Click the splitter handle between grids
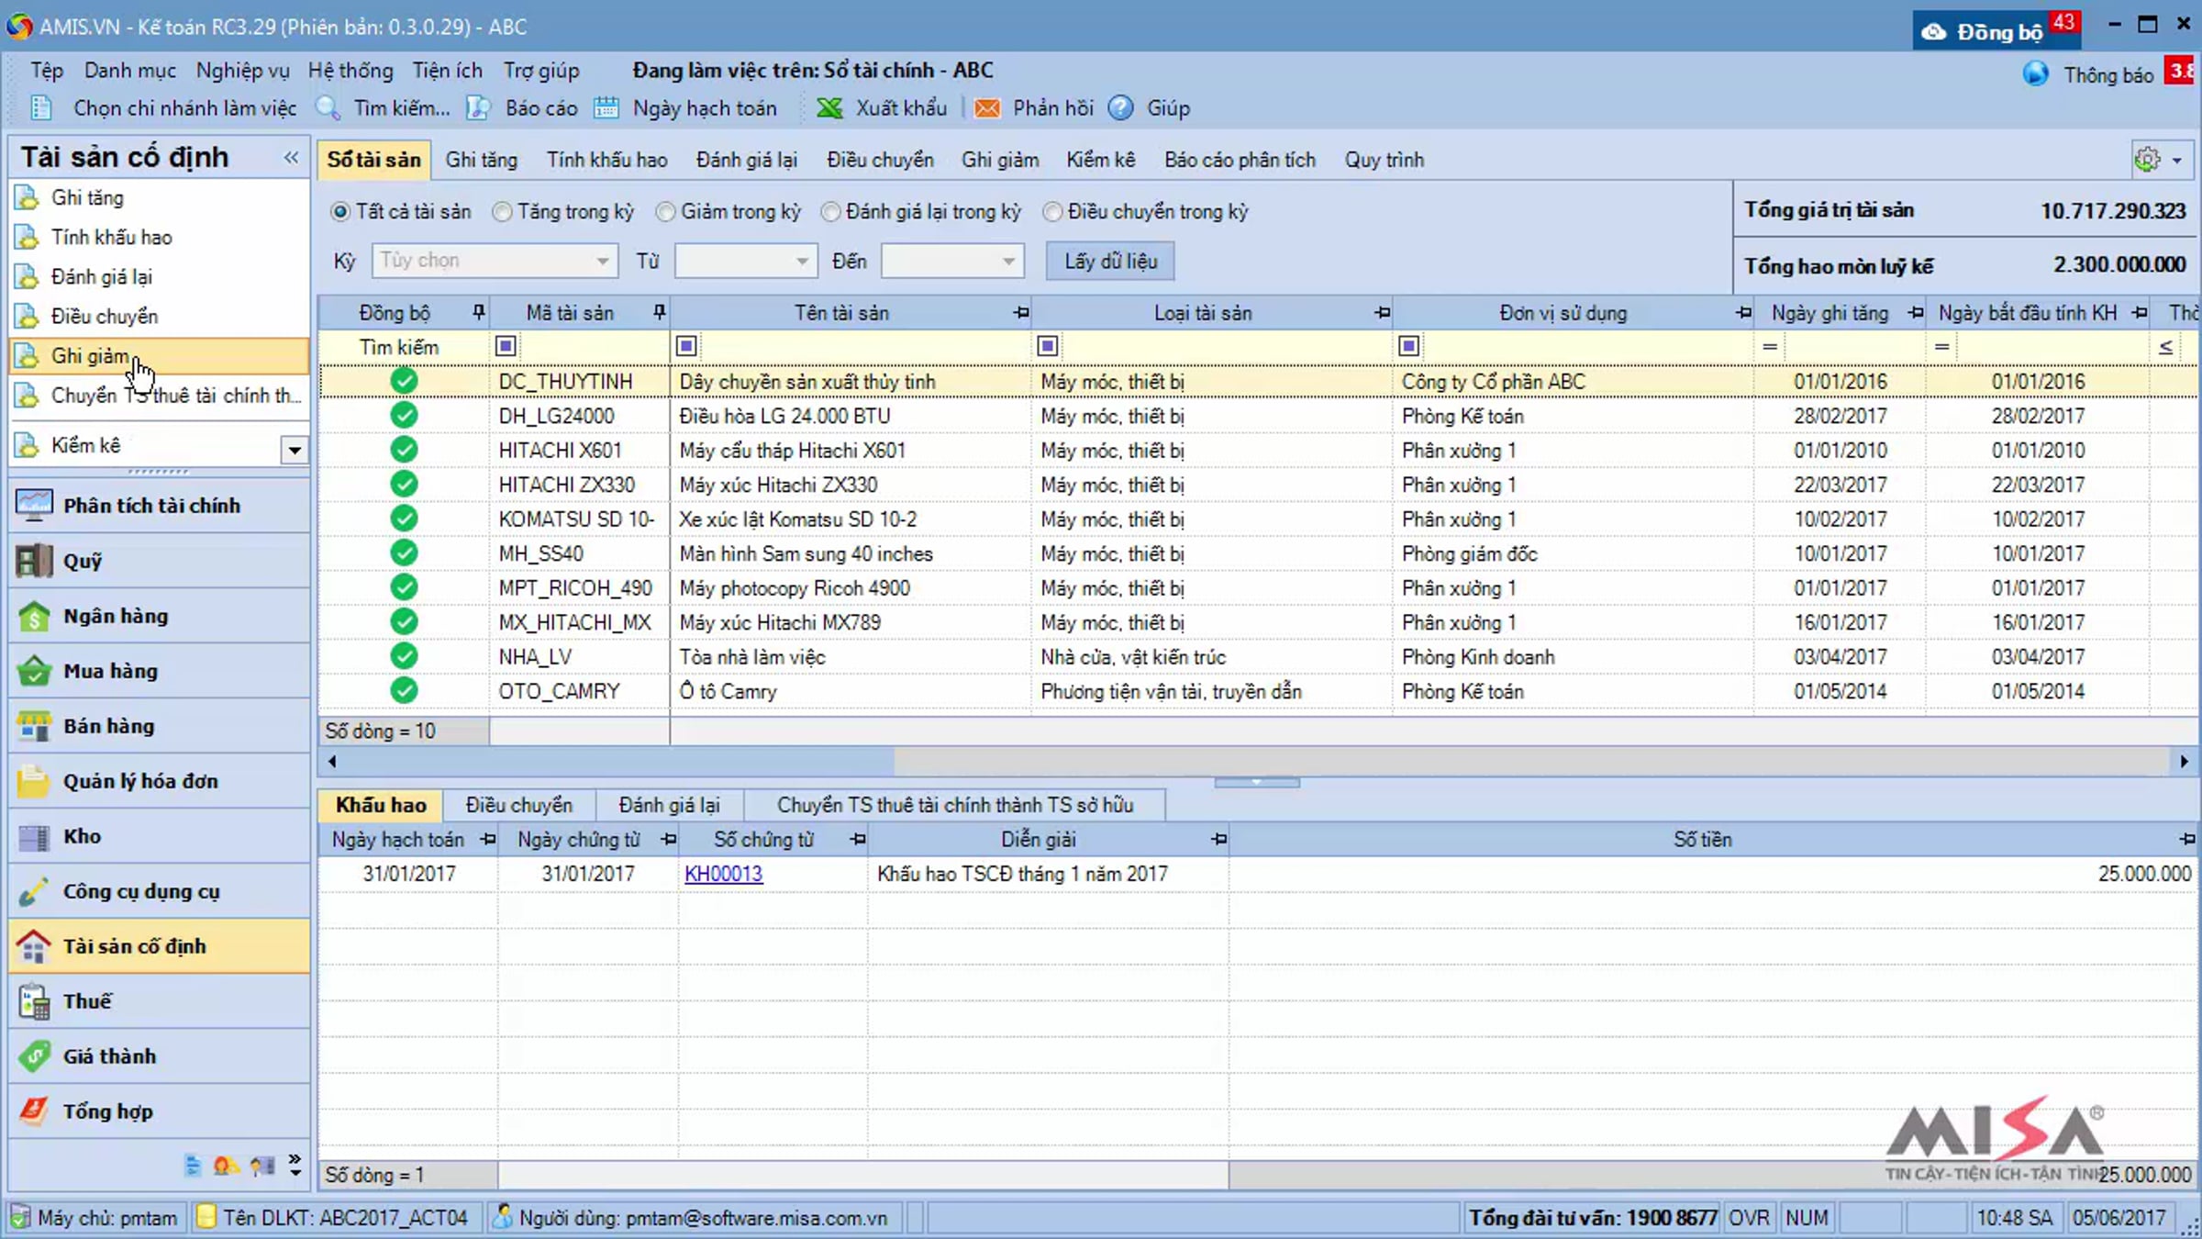Image resolution: width=2202 pixels, height=1239 pixels. [x=1257, y=783]
